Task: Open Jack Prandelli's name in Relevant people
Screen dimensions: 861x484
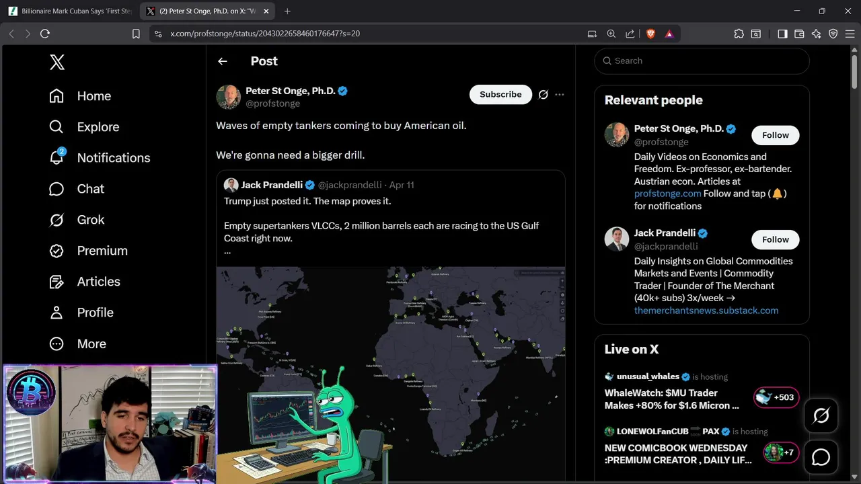Action: (x=665, y=233)
